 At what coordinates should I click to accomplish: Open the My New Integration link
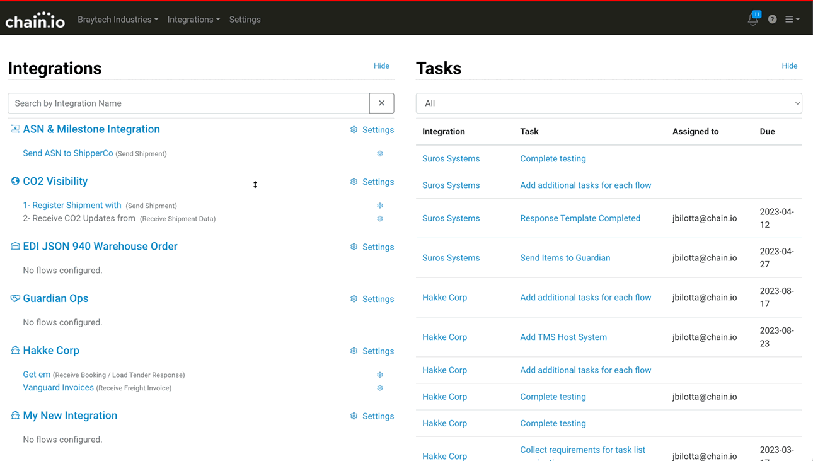(x=70, y=416)
